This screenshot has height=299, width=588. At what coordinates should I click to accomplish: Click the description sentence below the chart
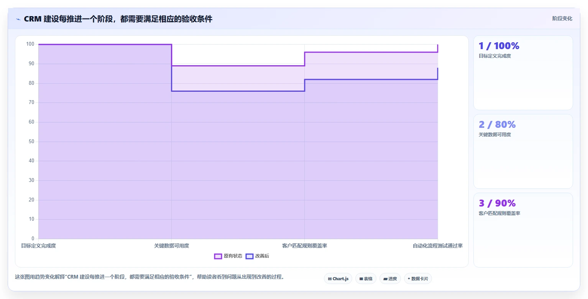(x=149, y=277)
